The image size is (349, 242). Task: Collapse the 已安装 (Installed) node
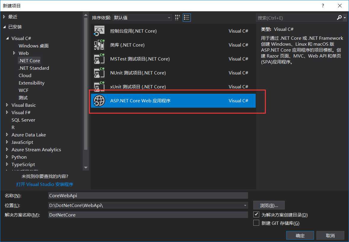[x=4, y=27]
